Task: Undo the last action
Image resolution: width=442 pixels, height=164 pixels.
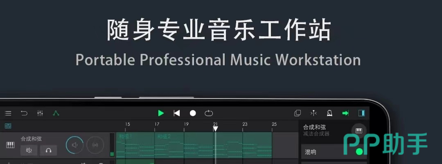Action: tap(24, 113)
